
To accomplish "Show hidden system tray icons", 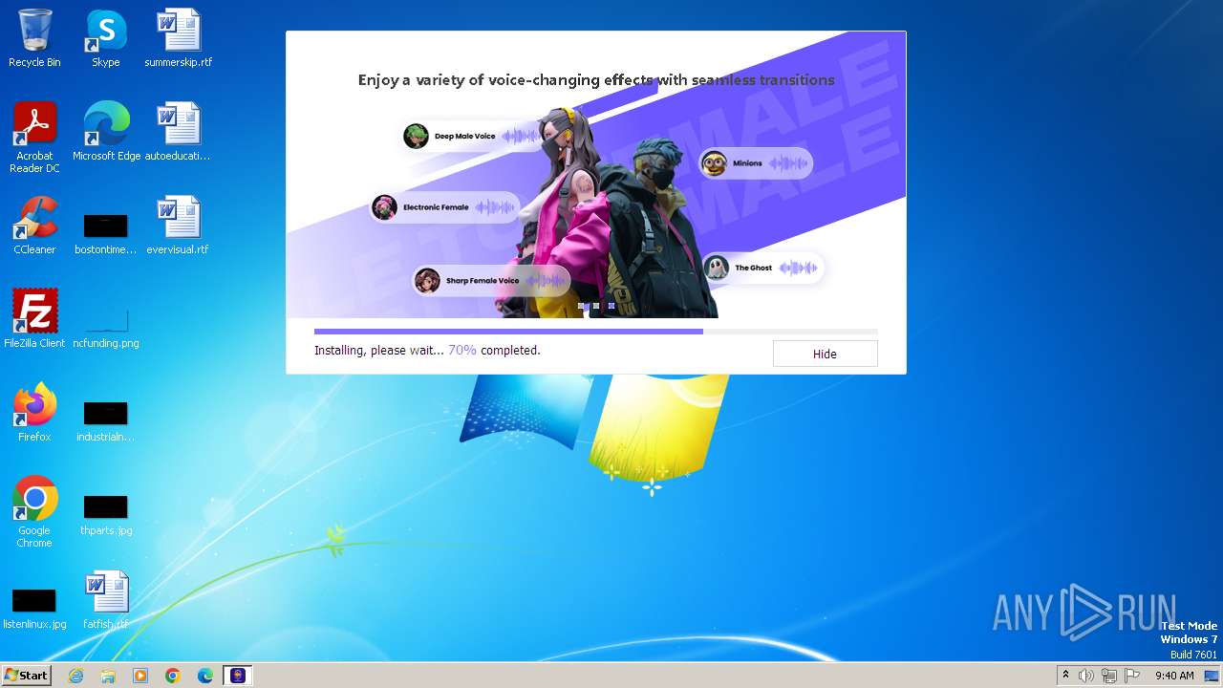I will coord(1065,676).
